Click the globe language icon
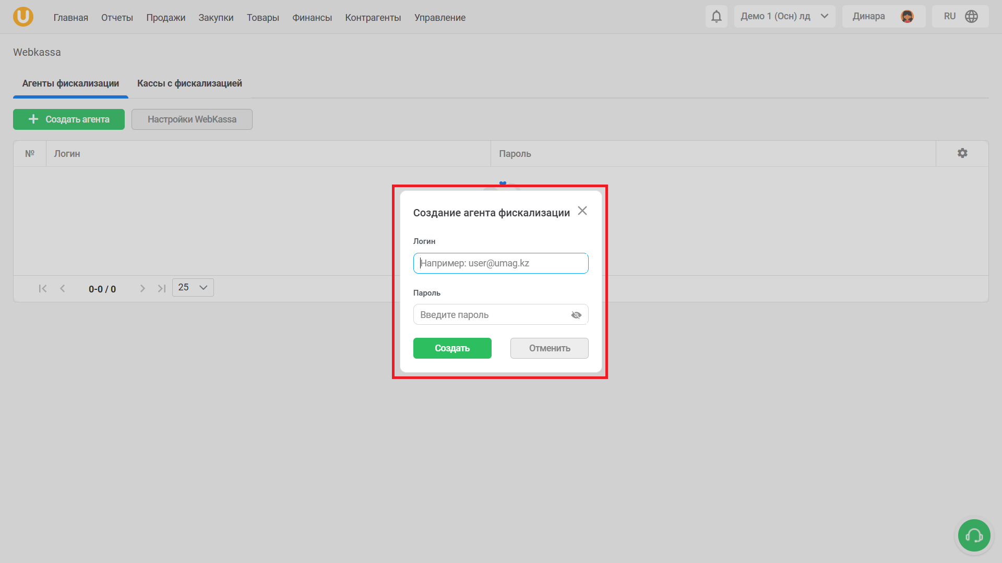This screenshot has height=563, width=1002. click(x=971, y=17)
